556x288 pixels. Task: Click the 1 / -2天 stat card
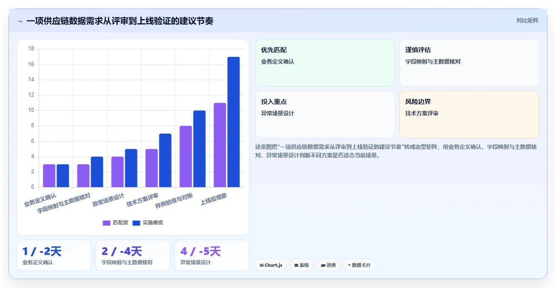(x=54, y=255)
